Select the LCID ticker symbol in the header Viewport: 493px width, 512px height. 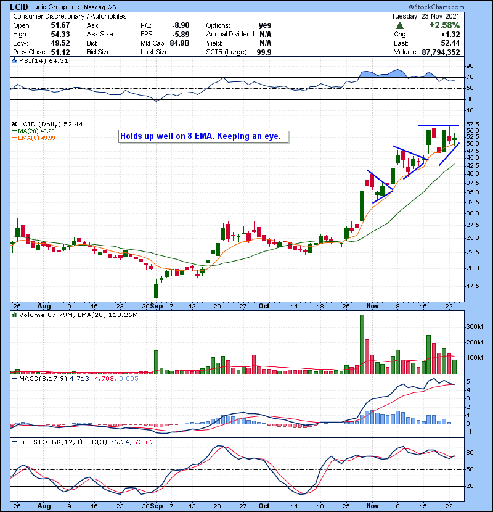click(19, 7)
